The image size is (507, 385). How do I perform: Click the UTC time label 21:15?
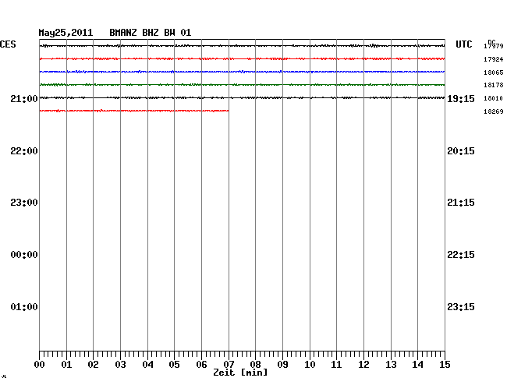[461, 203]
